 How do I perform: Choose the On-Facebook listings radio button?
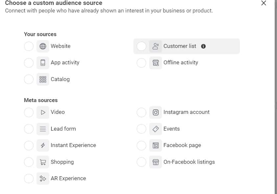point(141,162)
